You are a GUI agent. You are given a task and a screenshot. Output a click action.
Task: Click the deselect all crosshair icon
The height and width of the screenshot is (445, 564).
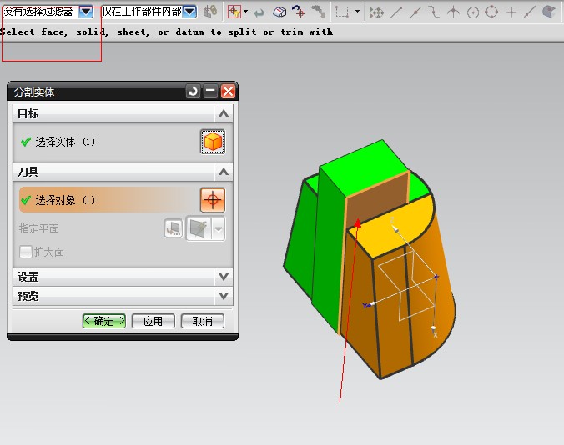click(299, 12)
